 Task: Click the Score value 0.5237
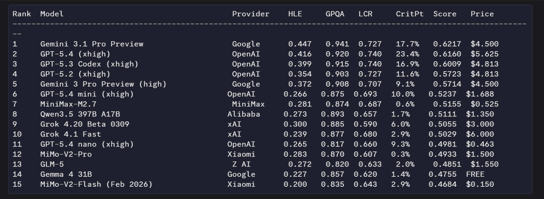pyautogui.click(x=442, y=94)
